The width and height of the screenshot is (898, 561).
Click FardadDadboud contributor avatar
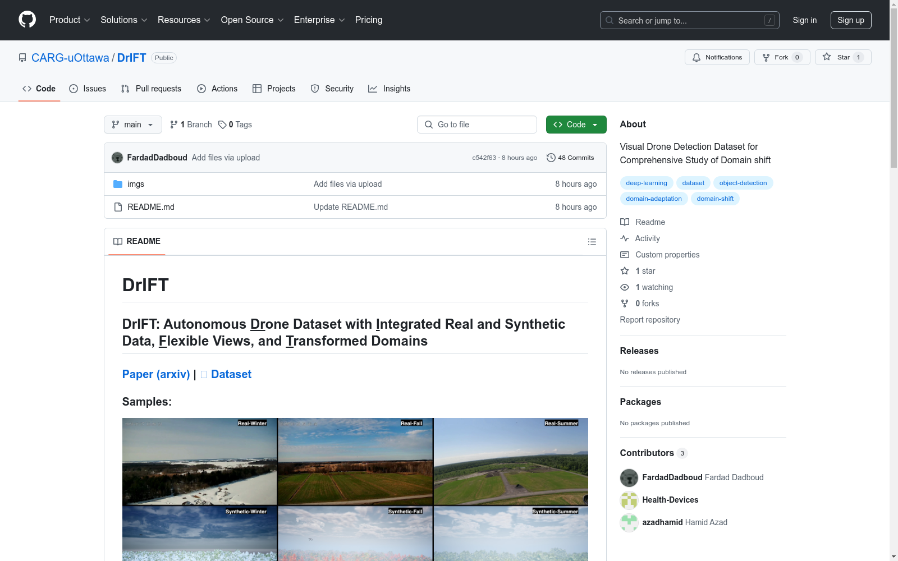tap(629, 478)
